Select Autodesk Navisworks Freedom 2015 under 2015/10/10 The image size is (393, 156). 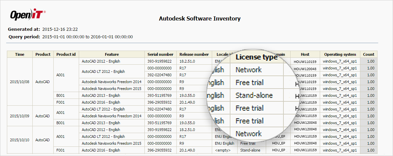click(x=111, y=143)
